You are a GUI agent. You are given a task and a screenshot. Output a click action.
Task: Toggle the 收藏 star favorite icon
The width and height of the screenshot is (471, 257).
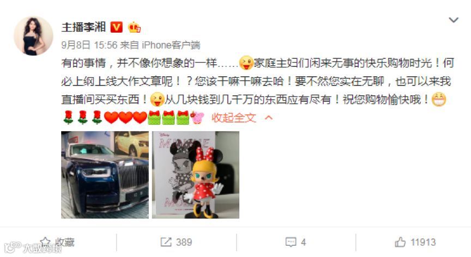tap(45, 242)
